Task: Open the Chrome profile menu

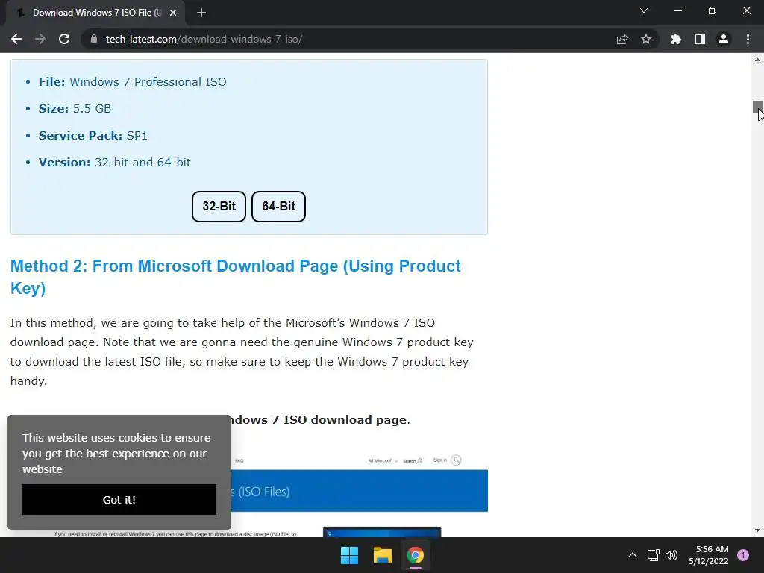Action: click(724, 39)
